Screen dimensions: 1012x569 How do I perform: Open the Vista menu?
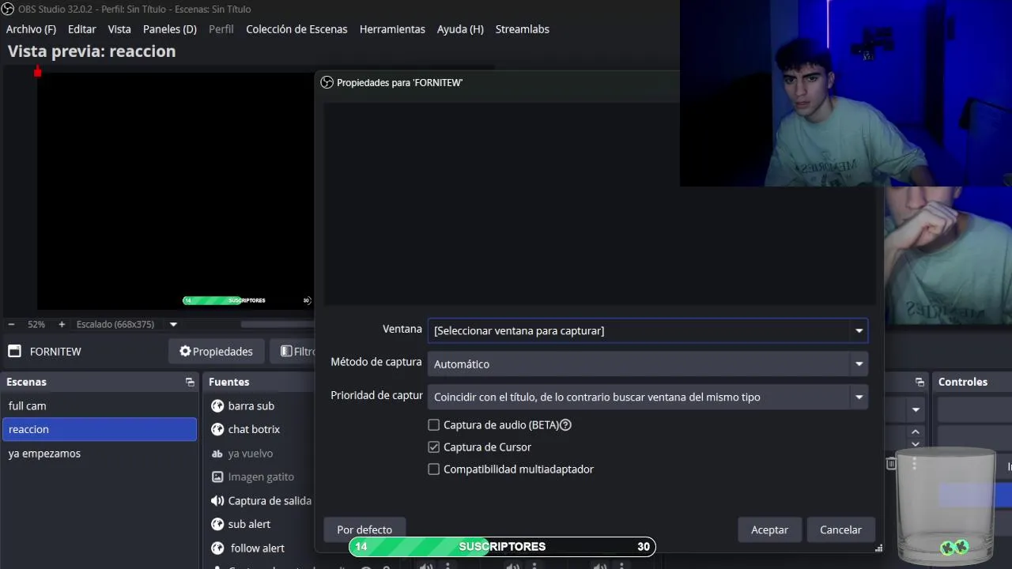pyautogui.click(x=119, y=29)
